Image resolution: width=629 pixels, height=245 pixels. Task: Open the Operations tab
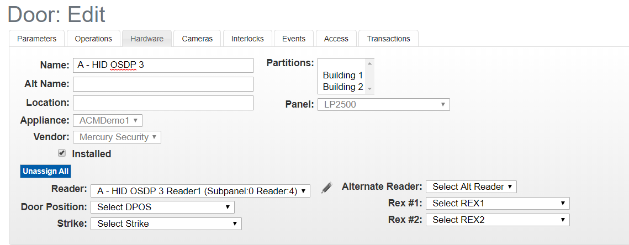point(93,39)
